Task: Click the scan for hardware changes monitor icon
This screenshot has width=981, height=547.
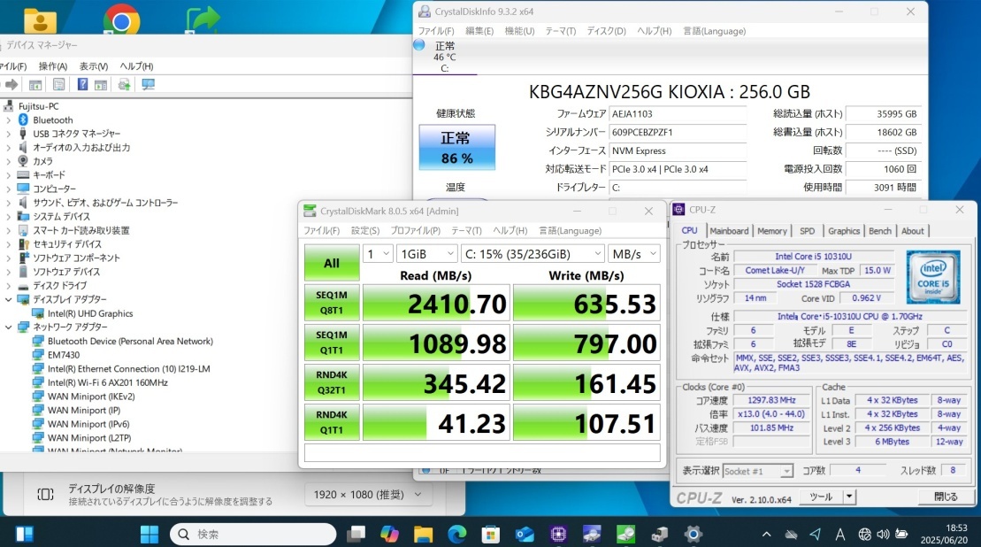Action: click(x=149, y=84)
